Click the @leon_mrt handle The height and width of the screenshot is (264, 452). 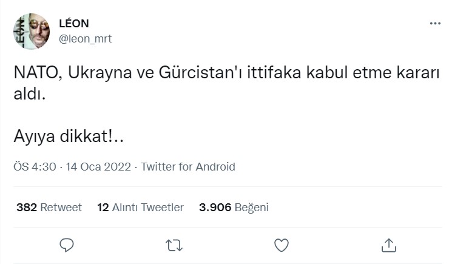click(x=85, y=39)
